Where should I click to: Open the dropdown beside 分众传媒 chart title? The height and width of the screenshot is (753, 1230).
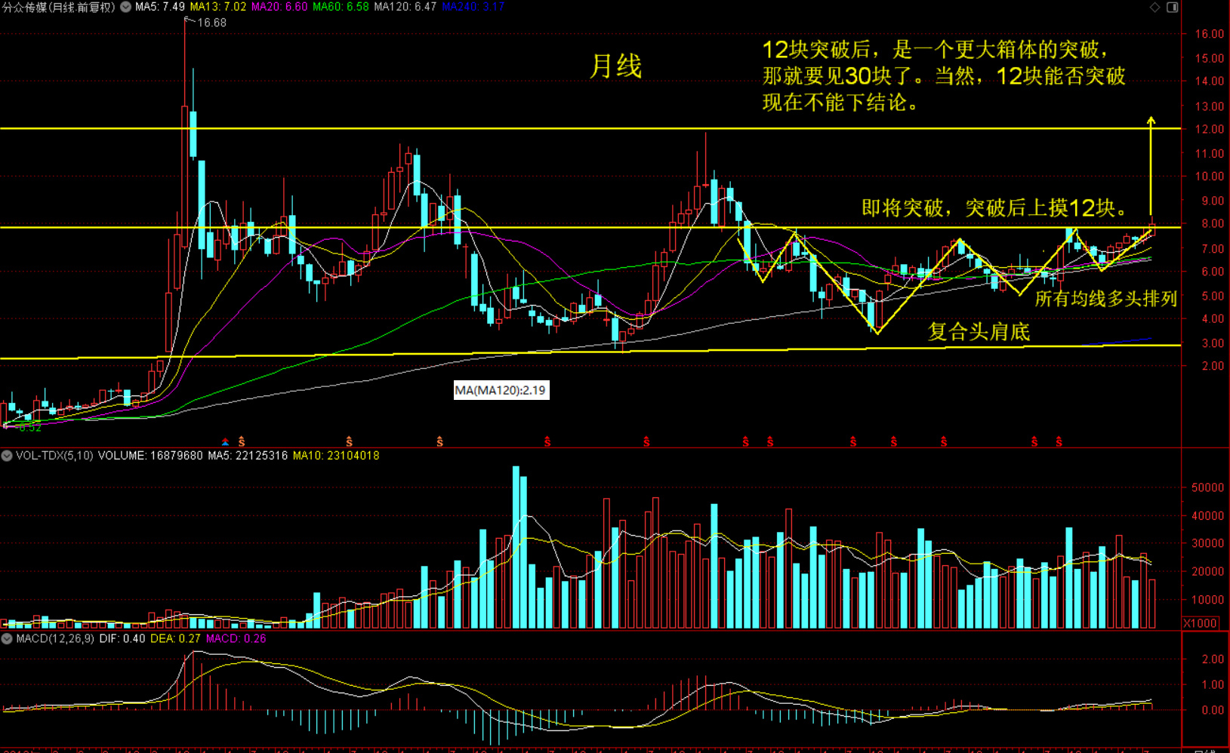coord(126,7)
